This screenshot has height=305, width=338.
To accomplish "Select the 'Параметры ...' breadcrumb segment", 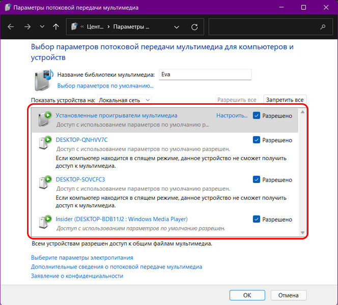I will (131, 27).
